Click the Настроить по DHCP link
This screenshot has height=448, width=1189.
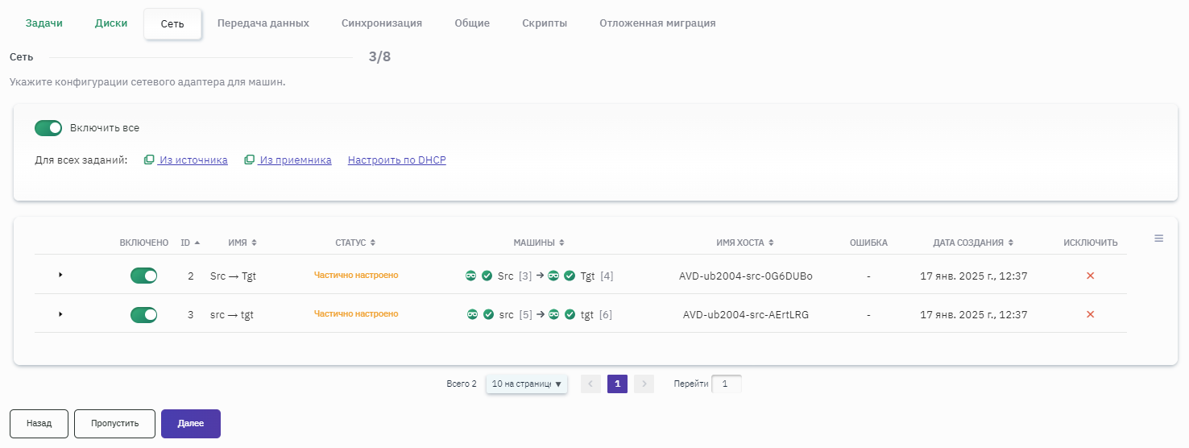tap(396, 160)
